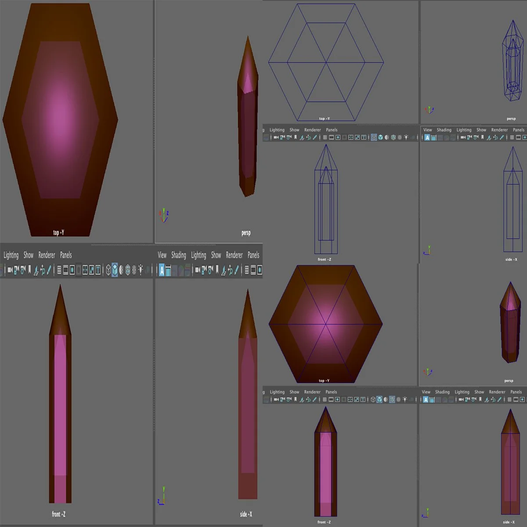Click the large 'top -Y' viewport label
Image resolution: width=527 pixels, height=527 pixels.
click(58, 233)
